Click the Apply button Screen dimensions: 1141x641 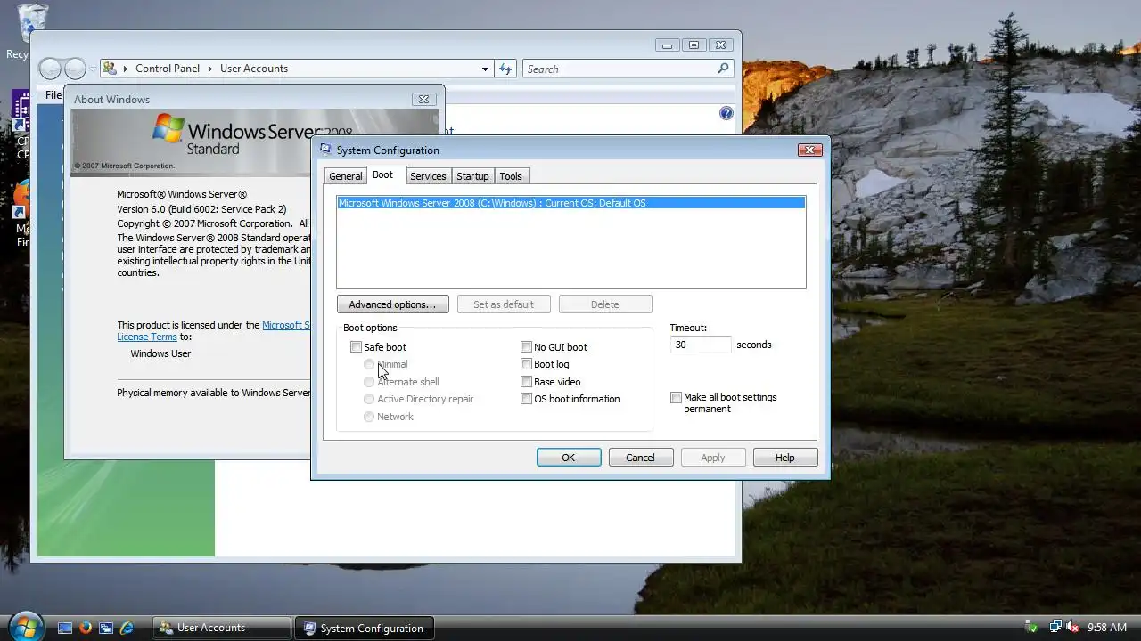[713, 458]
